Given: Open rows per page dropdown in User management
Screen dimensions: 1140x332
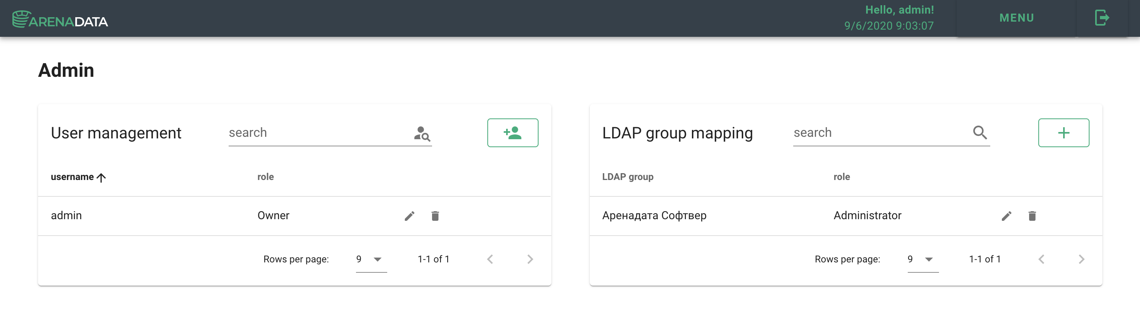Looking at the screenshot, I should [371, 260].
